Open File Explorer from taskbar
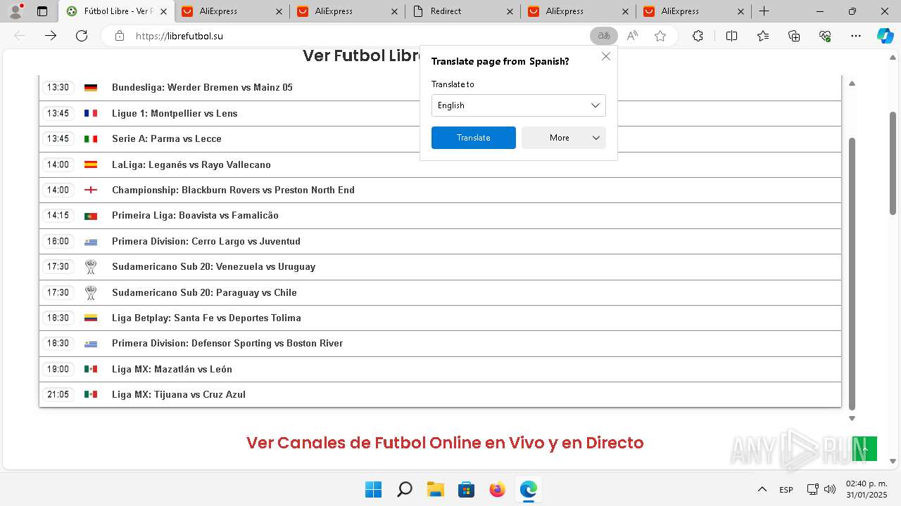 (435, 489)
